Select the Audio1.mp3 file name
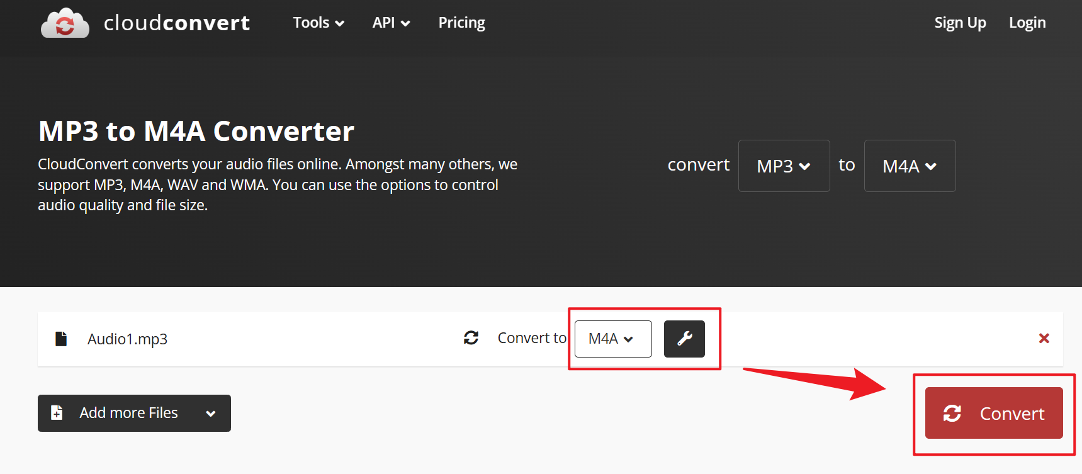Screen dimensions: 1082x474 [x=127, y=339]
